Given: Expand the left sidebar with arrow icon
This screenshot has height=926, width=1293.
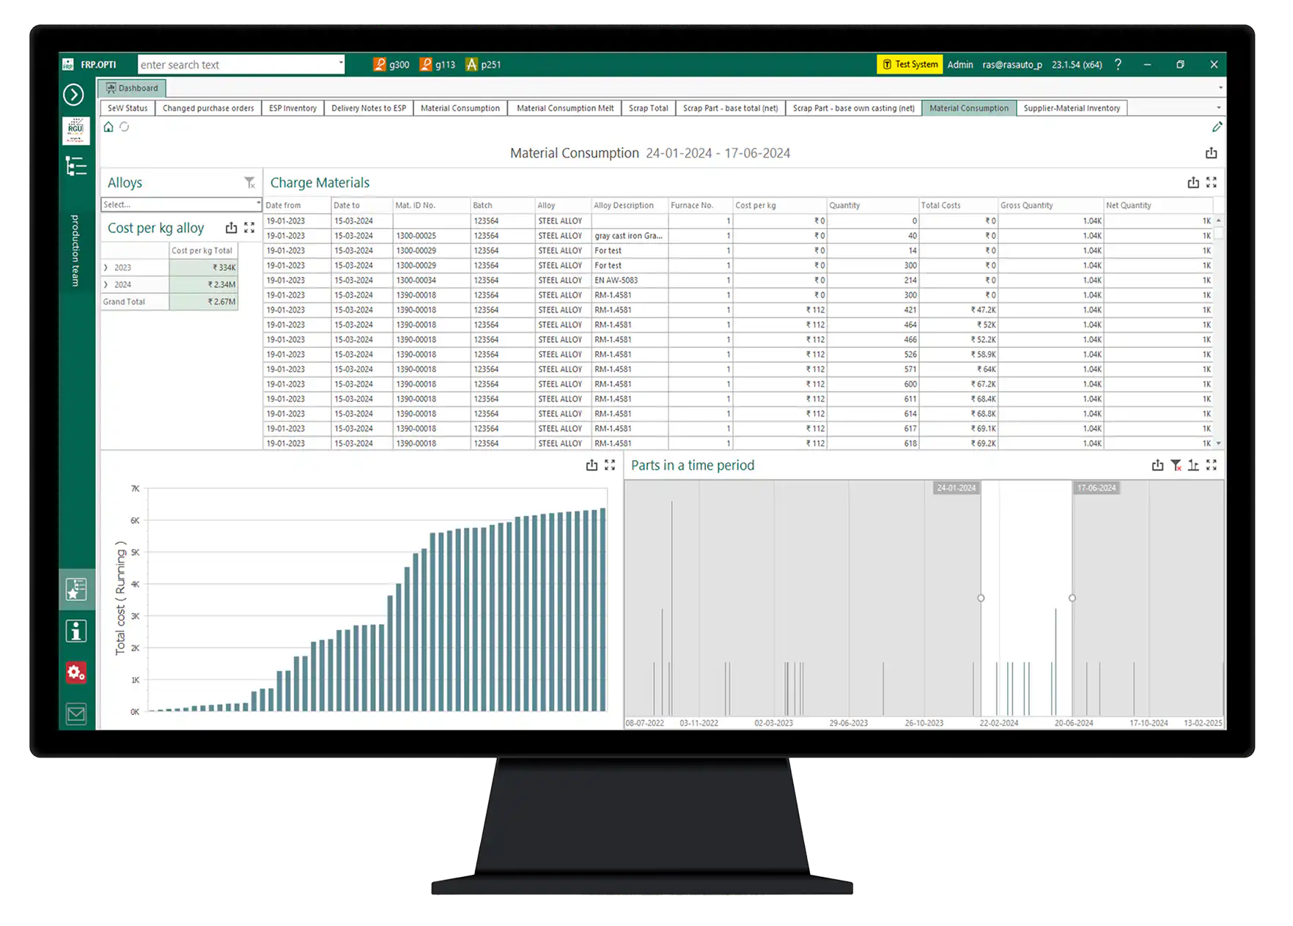Looking at the screenshot, I should [73, 95].
